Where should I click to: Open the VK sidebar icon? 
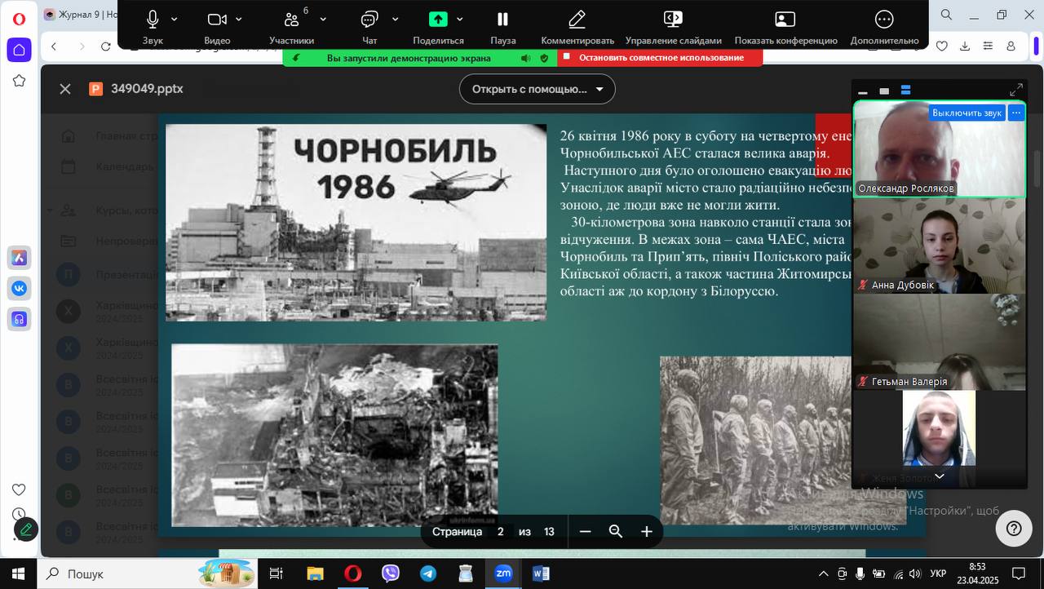click(x=19, y=288)
